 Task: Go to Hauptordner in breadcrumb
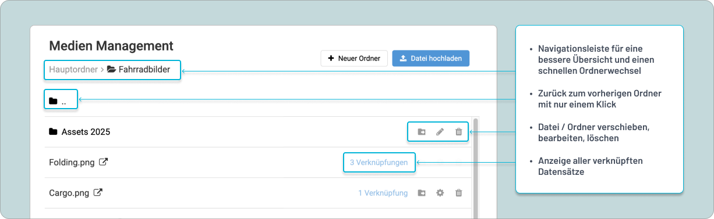[x=73, y=70]
